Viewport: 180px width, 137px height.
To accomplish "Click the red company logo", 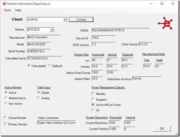I will [165, 23].
